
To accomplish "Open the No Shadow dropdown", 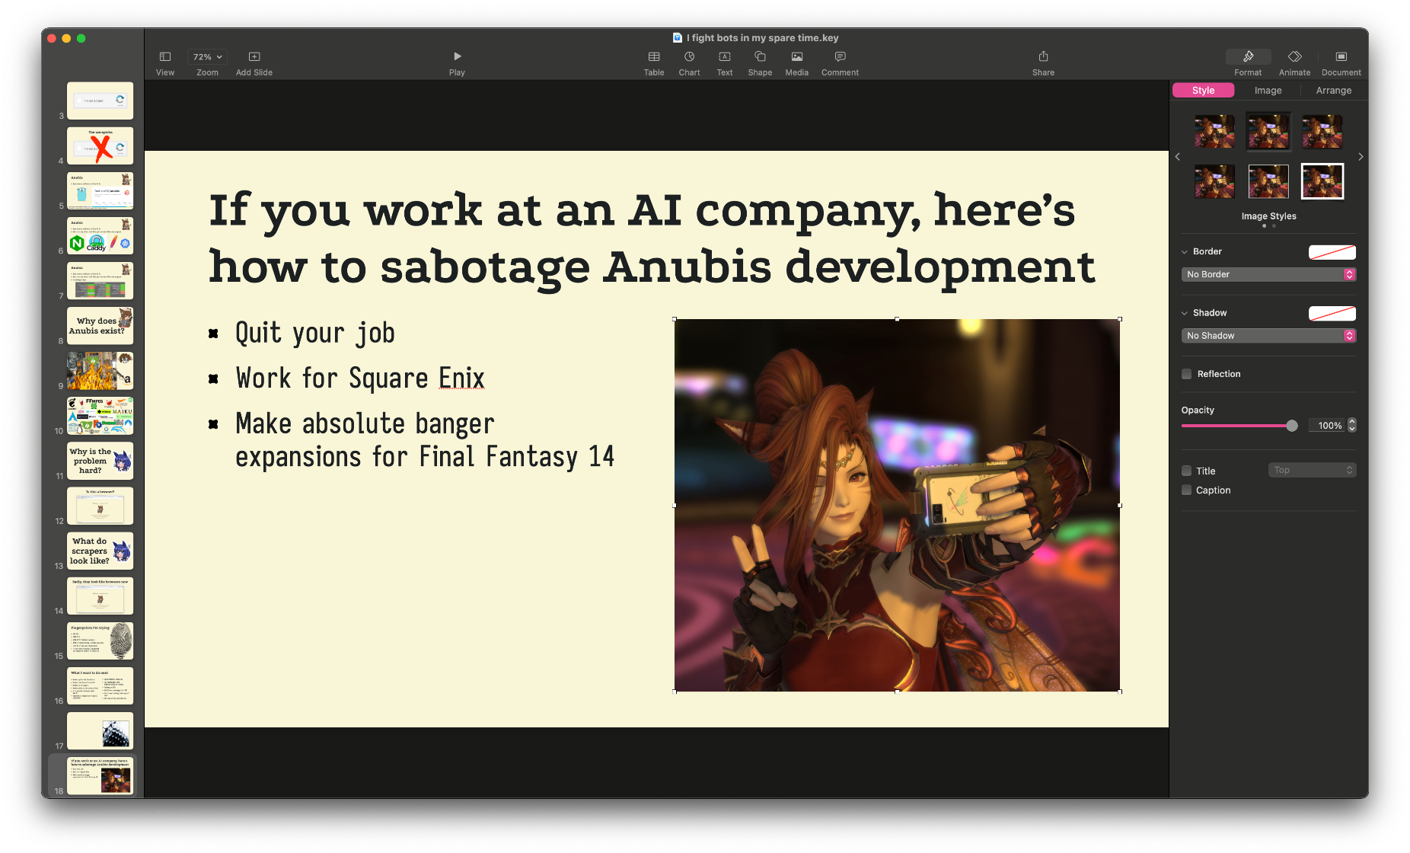I will pos(1268,336).
